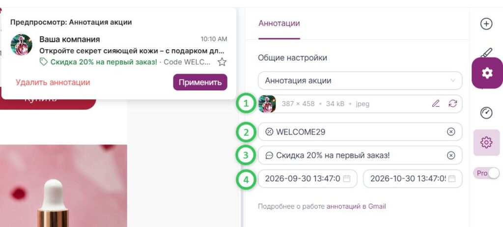Click the 'Общие настройки' heading

coord(293,58)
